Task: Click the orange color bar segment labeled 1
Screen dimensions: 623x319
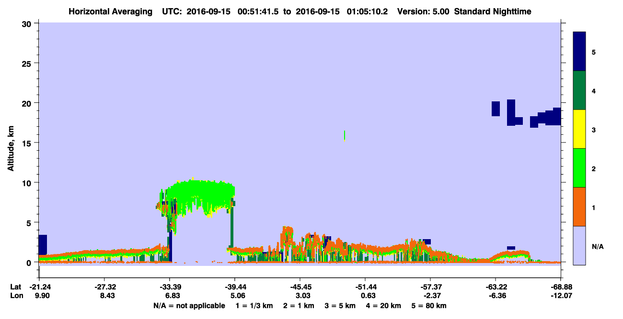Action: [x=579, y=207]
